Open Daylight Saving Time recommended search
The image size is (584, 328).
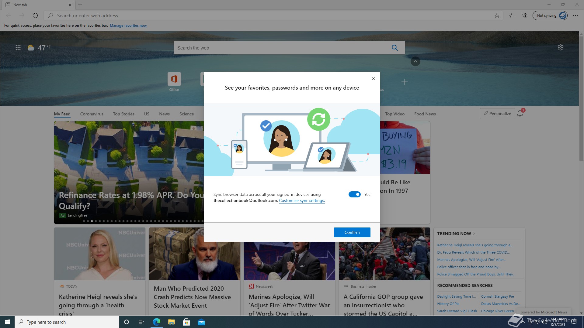[456, 296]
